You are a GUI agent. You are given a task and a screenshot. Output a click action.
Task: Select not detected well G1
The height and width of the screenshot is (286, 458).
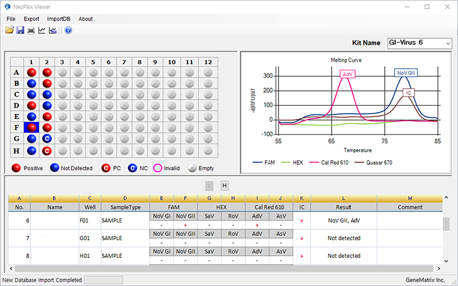click(x=31, y=139)
